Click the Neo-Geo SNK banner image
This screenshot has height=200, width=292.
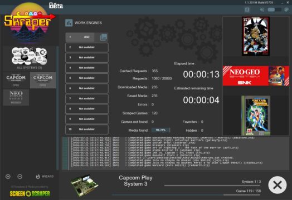pyautogui.click(x=256, y=76)
